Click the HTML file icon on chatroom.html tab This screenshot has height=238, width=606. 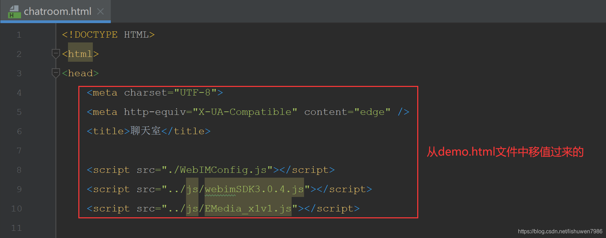pyautogui.click(x=14, y=12)
